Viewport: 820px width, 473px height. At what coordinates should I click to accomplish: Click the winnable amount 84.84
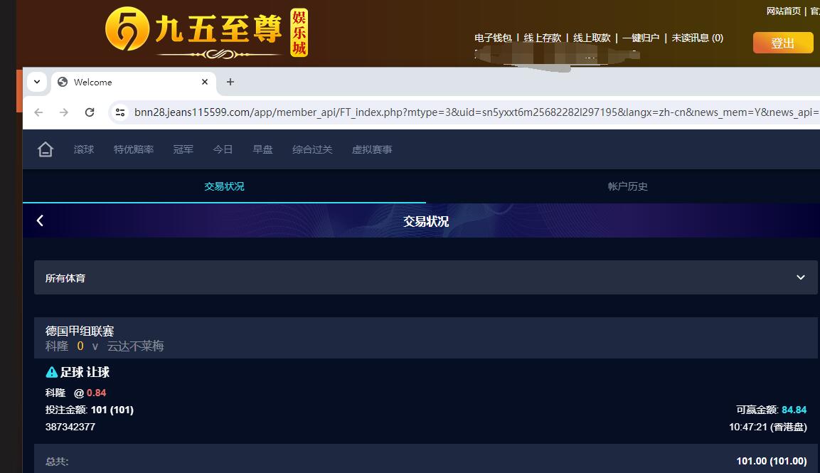[794, 410]
